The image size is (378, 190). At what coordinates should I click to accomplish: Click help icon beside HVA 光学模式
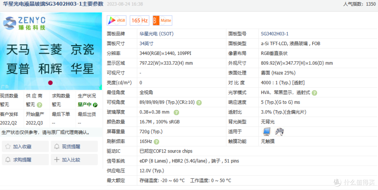click(314, 93)
